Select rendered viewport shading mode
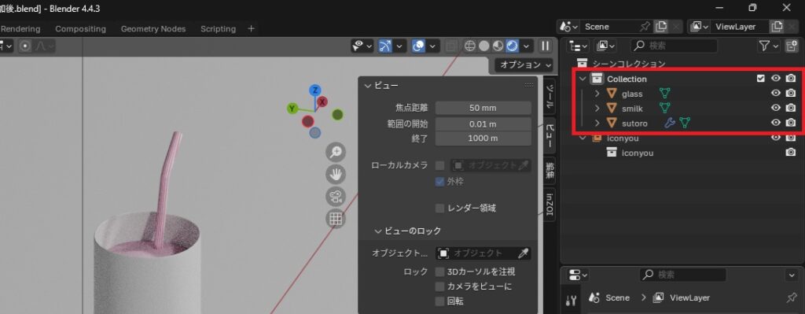805x314 pixels. [512, 46]
